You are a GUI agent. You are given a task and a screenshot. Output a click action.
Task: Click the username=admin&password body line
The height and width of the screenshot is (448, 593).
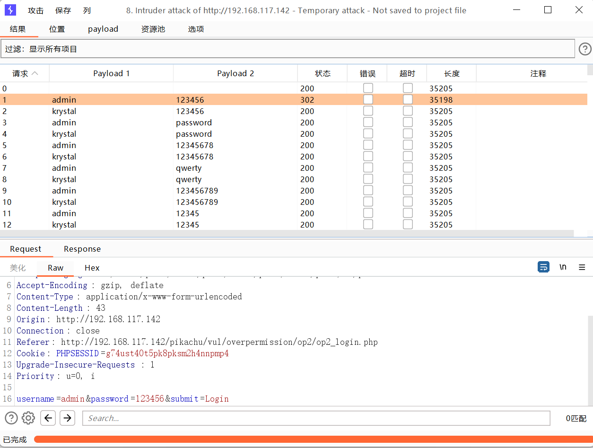(122, 399)
